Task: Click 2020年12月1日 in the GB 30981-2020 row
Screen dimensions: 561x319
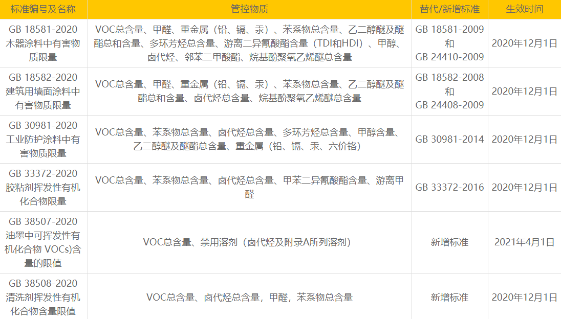Action: pyautogui.click(x=525, y=140)
